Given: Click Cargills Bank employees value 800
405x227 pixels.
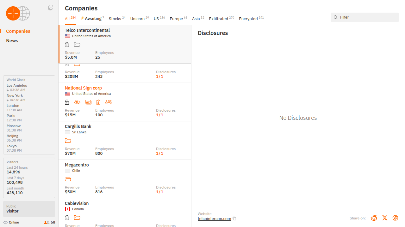Looking at the screenshot, I should tap(99, 154).
